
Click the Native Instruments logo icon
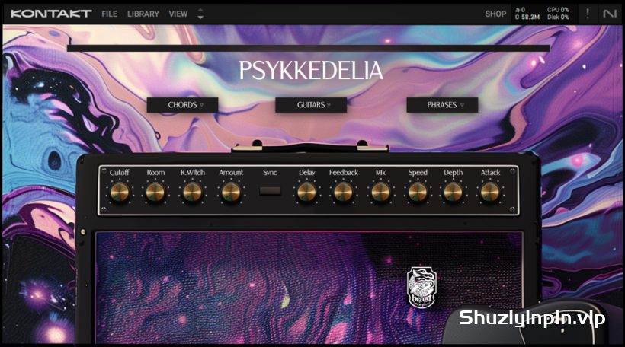coord(610,14)
